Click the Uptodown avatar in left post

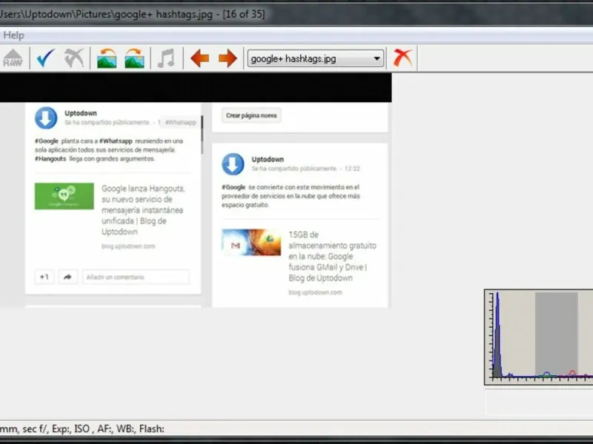pyautogui.click(x=46, y=118)
